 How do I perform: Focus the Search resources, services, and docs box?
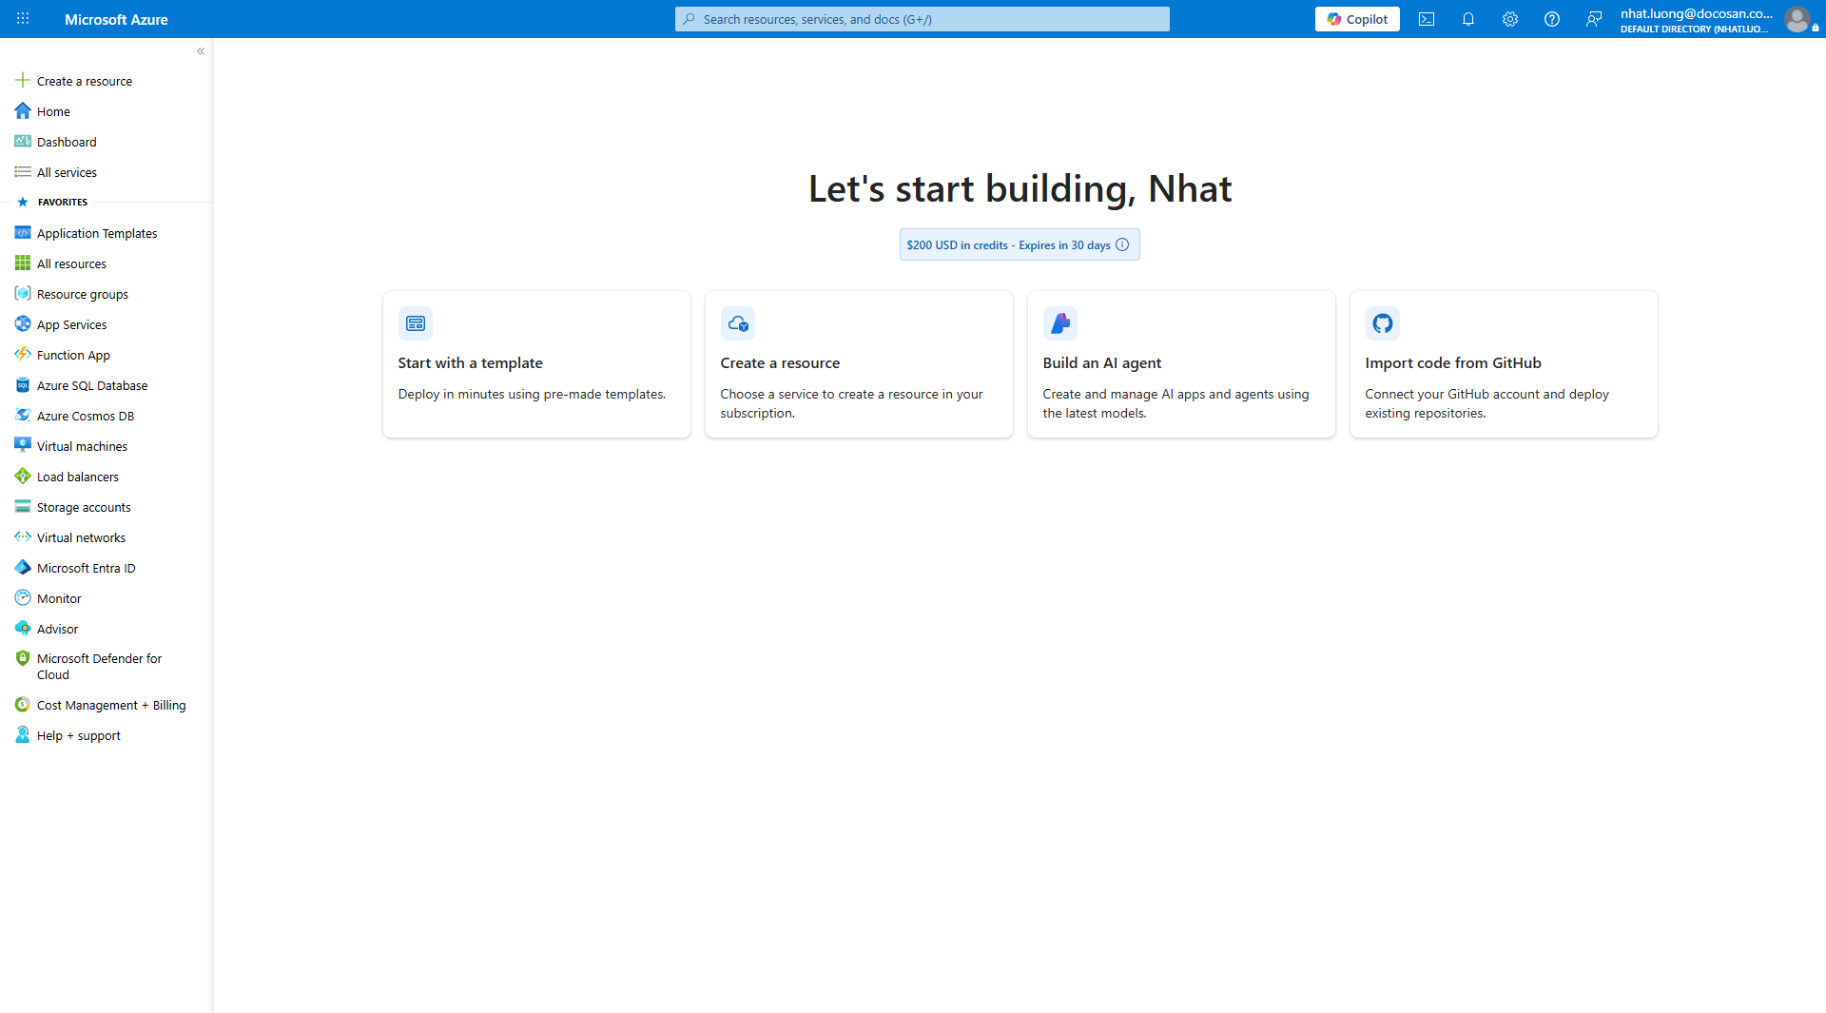point(923,19)
